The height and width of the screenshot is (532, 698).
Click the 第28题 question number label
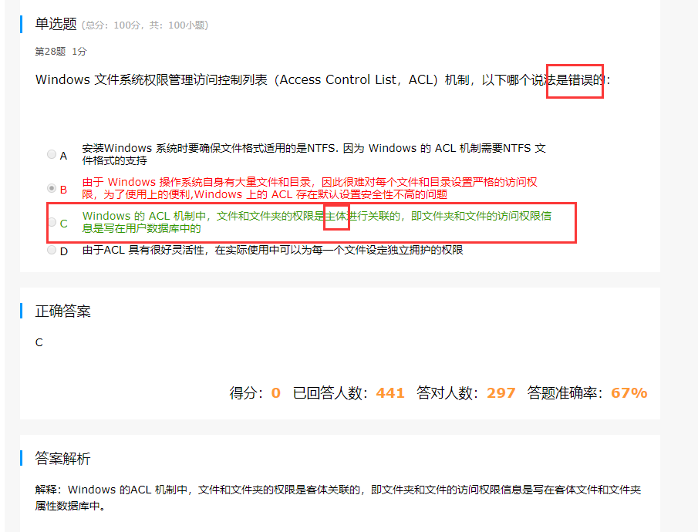50,52
